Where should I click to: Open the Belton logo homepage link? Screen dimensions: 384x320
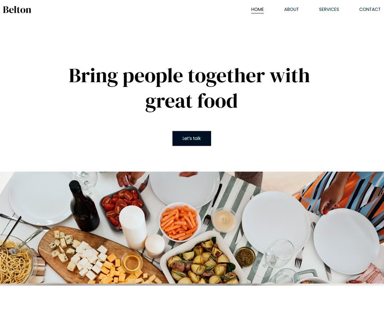point(17,10)
